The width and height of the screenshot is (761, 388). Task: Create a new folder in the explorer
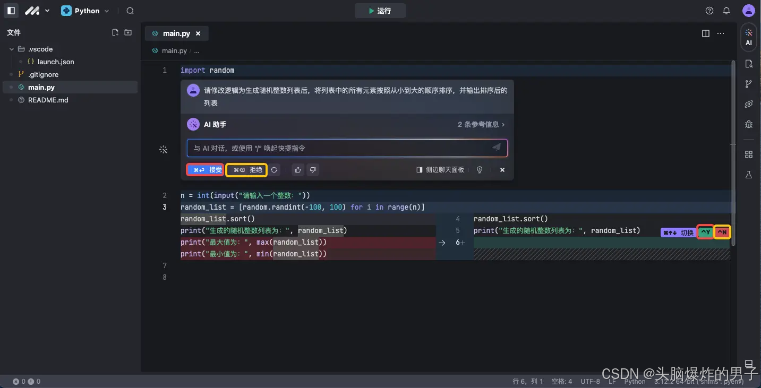point(127,32)
